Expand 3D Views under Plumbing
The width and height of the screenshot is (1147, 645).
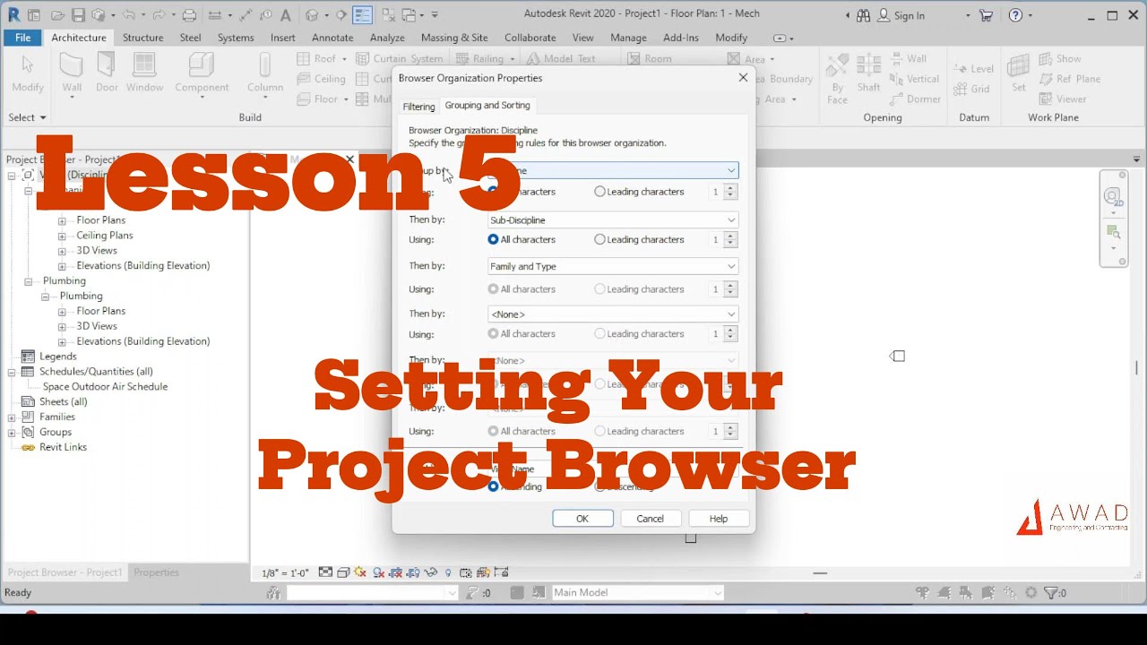62,326
